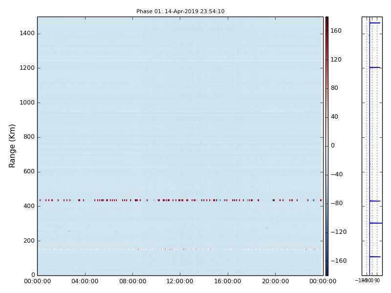Click the colorbar value −160

pos(339,261)
